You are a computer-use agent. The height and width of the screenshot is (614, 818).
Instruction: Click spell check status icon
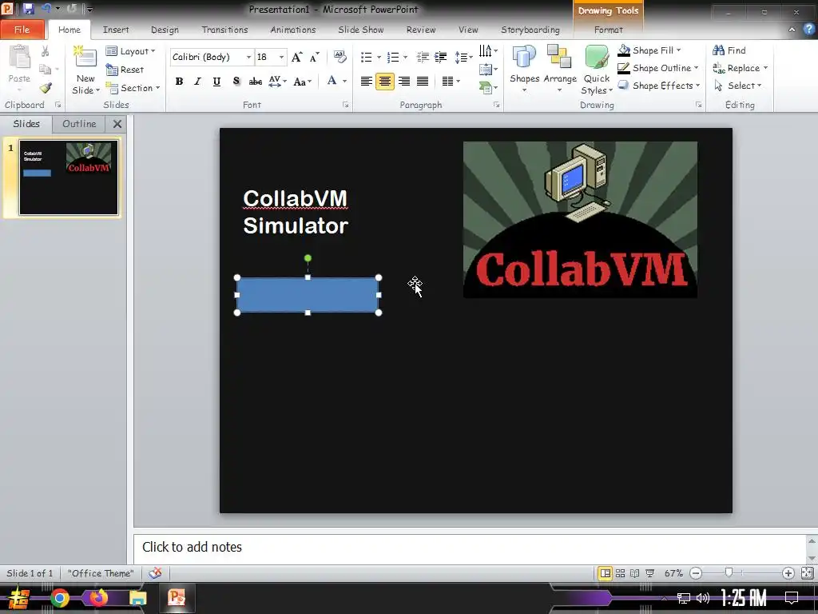click(x=155, y=573)
